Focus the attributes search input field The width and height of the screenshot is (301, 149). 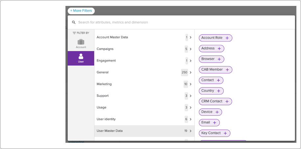click(x=184, y=22)
